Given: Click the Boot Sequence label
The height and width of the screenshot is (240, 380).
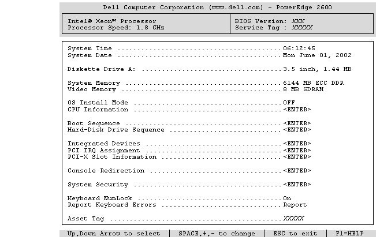Looking at the screenshot, I should [94, 123].
